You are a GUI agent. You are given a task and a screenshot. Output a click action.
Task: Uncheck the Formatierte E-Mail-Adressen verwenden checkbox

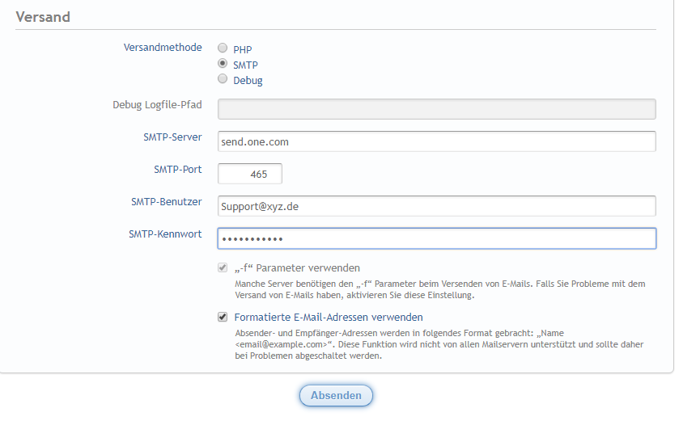pos(223,317)
